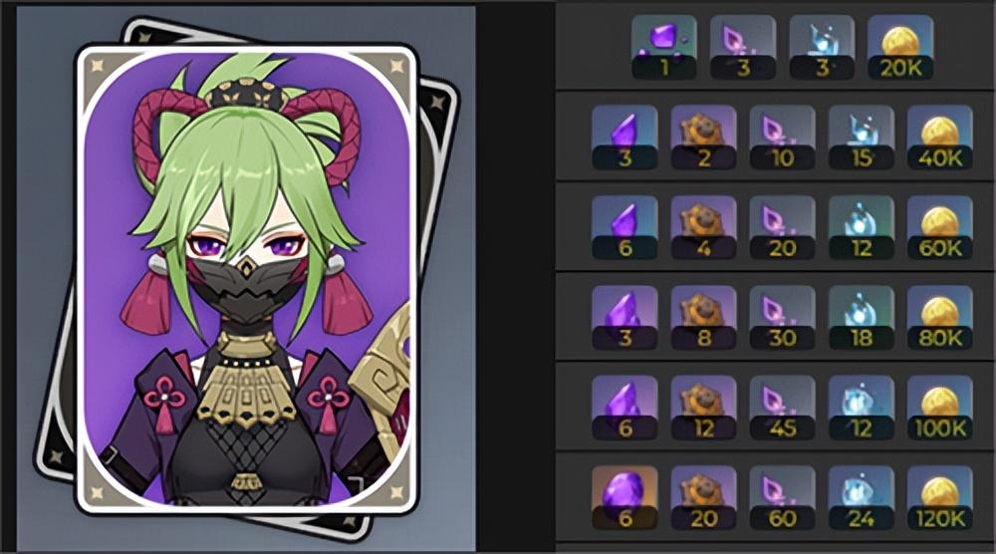Select the boss material icon labeled 2
This screenshot has width=996, height=554.
[703, 138]
